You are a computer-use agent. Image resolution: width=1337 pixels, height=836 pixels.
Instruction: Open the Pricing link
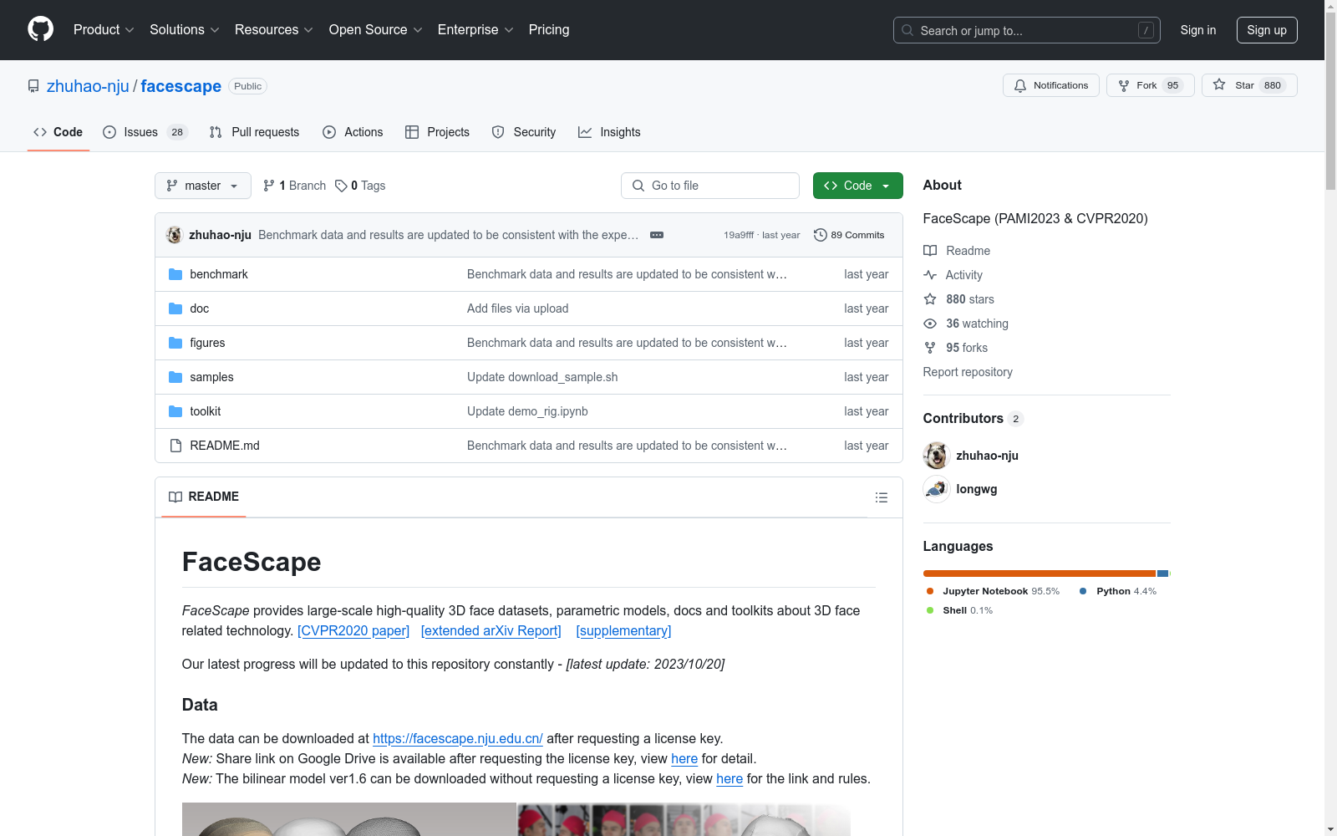point(549,29)
